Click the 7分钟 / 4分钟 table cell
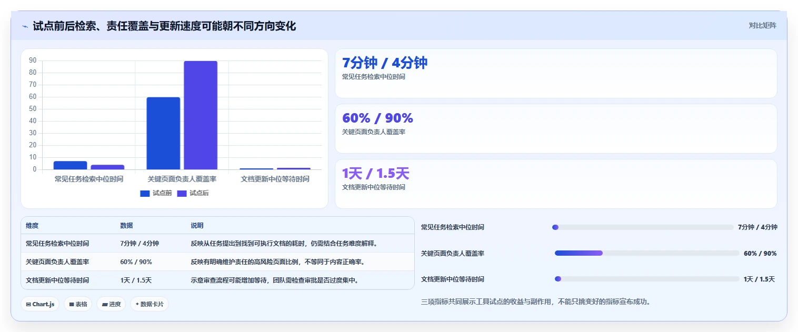This screenshot has height=332, width=798. click(139, 244)
